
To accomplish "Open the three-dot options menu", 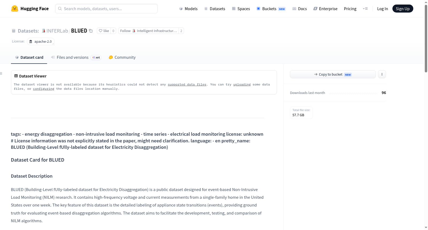I will click(382, 74).
